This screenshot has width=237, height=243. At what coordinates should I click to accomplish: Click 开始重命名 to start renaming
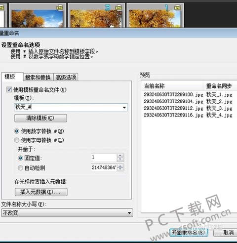(189, 232)
